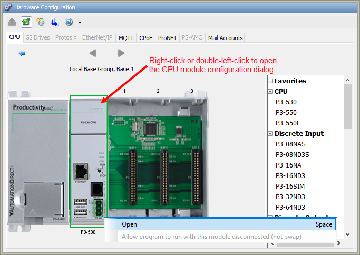Select the P3-16SIM module
Viewport: 360px width, 255px height.
[x=290, y=187]
